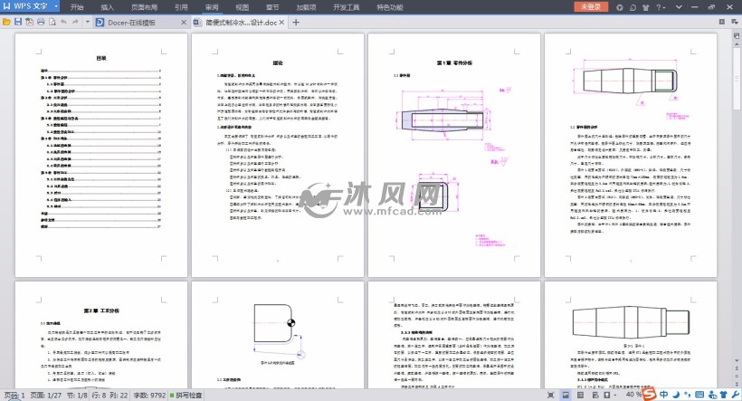
Task: Switch to full screen view icon
Action: [x=550, y=395]
